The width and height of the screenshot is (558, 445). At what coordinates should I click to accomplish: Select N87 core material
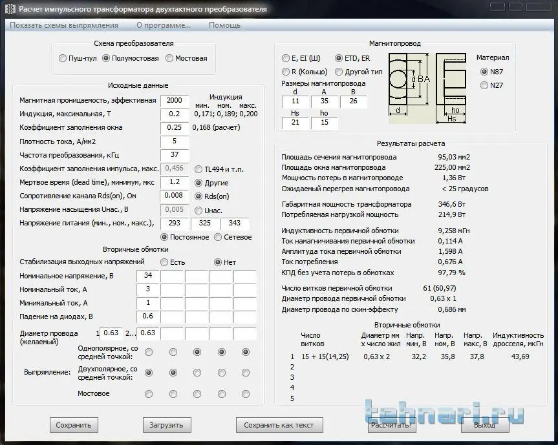tap(491, 72)
